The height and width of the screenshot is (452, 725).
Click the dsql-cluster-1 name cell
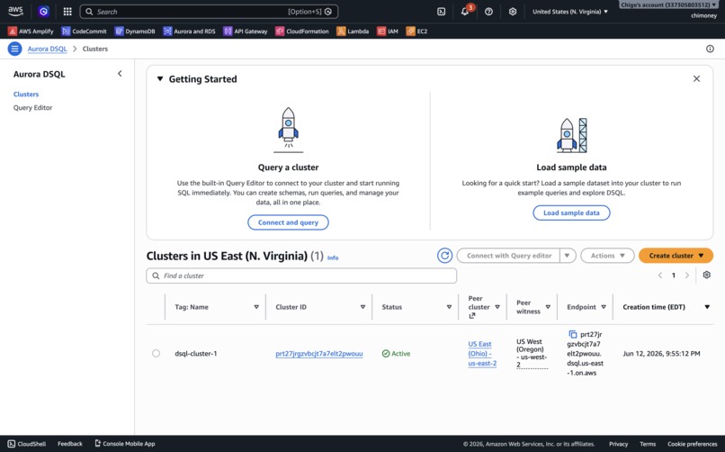pyautogui.click(x=195, y=354)
